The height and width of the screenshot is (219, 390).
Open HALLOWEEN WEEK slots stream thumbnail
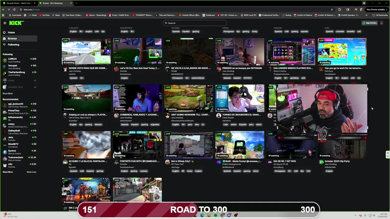[x=291, y=51]
